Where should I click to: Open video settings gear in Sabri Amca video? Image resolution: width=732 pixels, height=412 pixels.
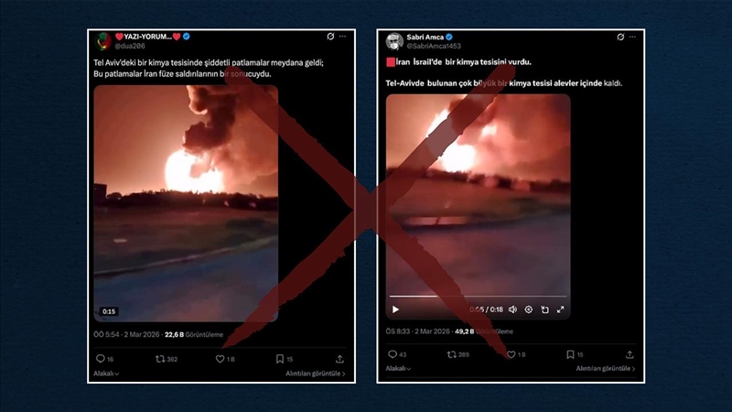point(528,309)
